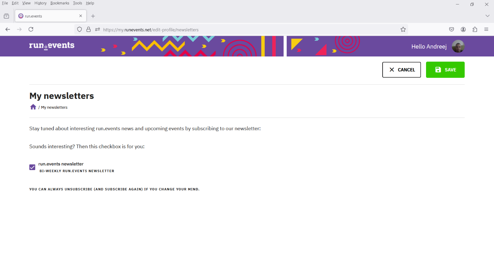Screen dimensions: 494x262
Task: Open the Bookmarks menu
Action: click(60, 3)
